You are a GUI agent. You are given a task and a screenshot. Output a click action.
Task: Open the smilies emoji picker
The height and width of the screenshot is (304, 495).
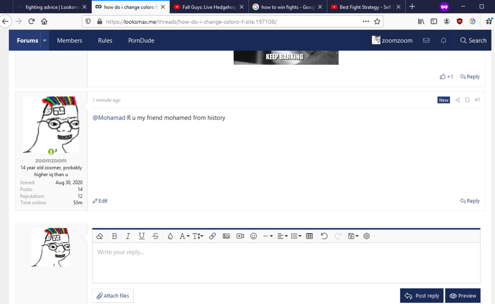tap(253, 236)
